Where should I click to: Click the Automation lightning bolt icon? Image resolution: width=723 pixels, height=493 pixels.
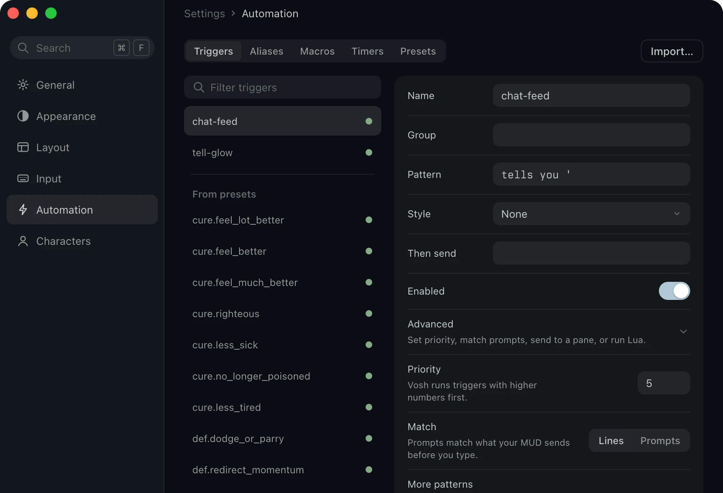23,210
